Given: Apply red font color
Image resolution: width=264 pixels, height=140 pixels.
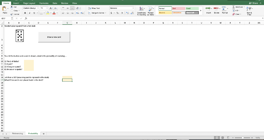Looking at the screenshot, I should [x=54, y=13].
